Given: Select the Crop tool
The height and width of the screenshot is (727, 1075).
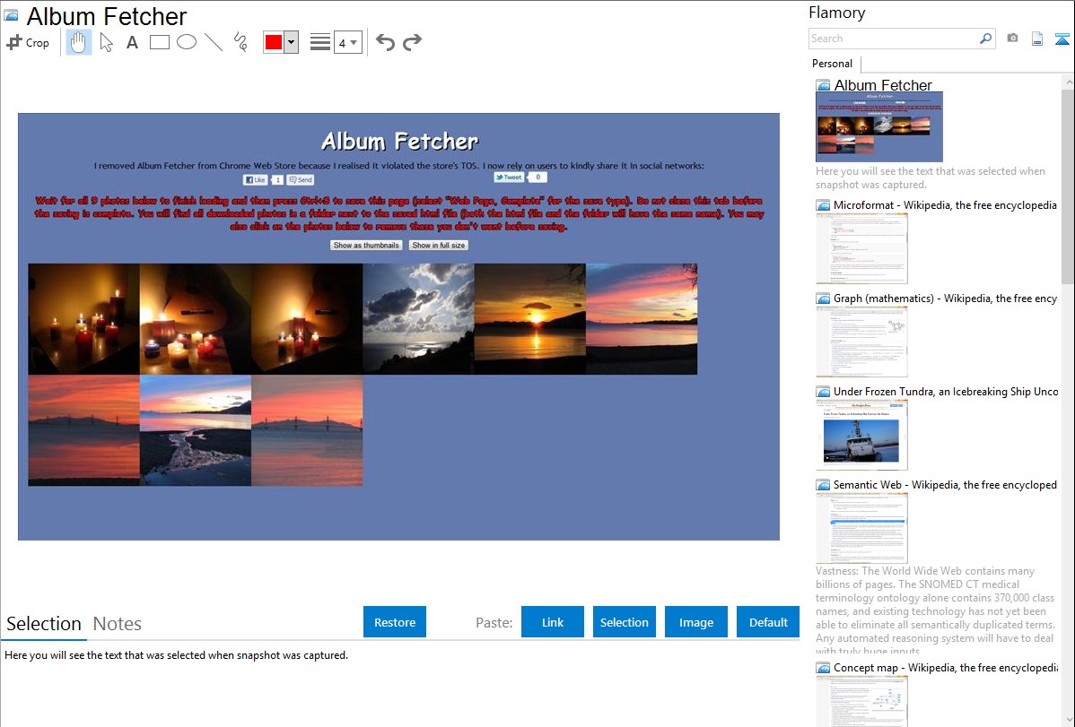Looking at the screenshot, I should [28, 42].
